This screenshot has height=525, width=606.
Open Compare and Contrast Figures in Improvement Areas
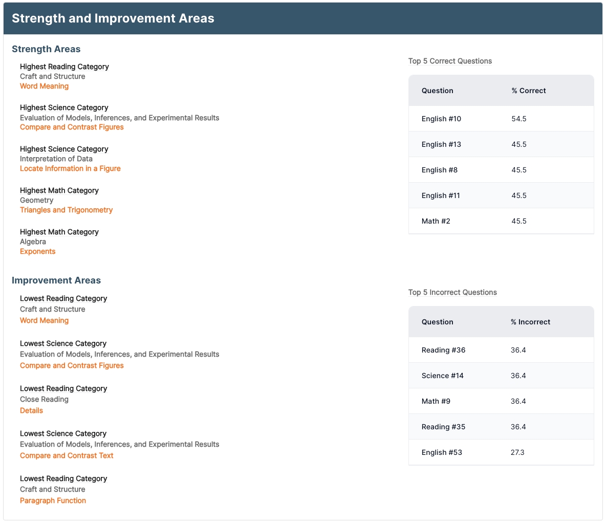72,365
